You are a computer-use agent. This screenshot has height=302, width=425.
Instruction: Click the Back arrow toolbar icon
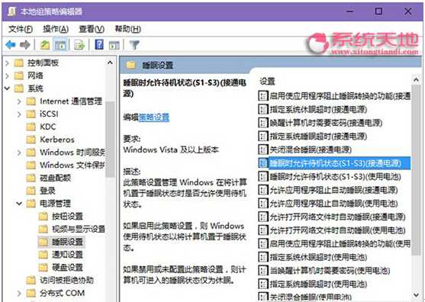(11, 45)
